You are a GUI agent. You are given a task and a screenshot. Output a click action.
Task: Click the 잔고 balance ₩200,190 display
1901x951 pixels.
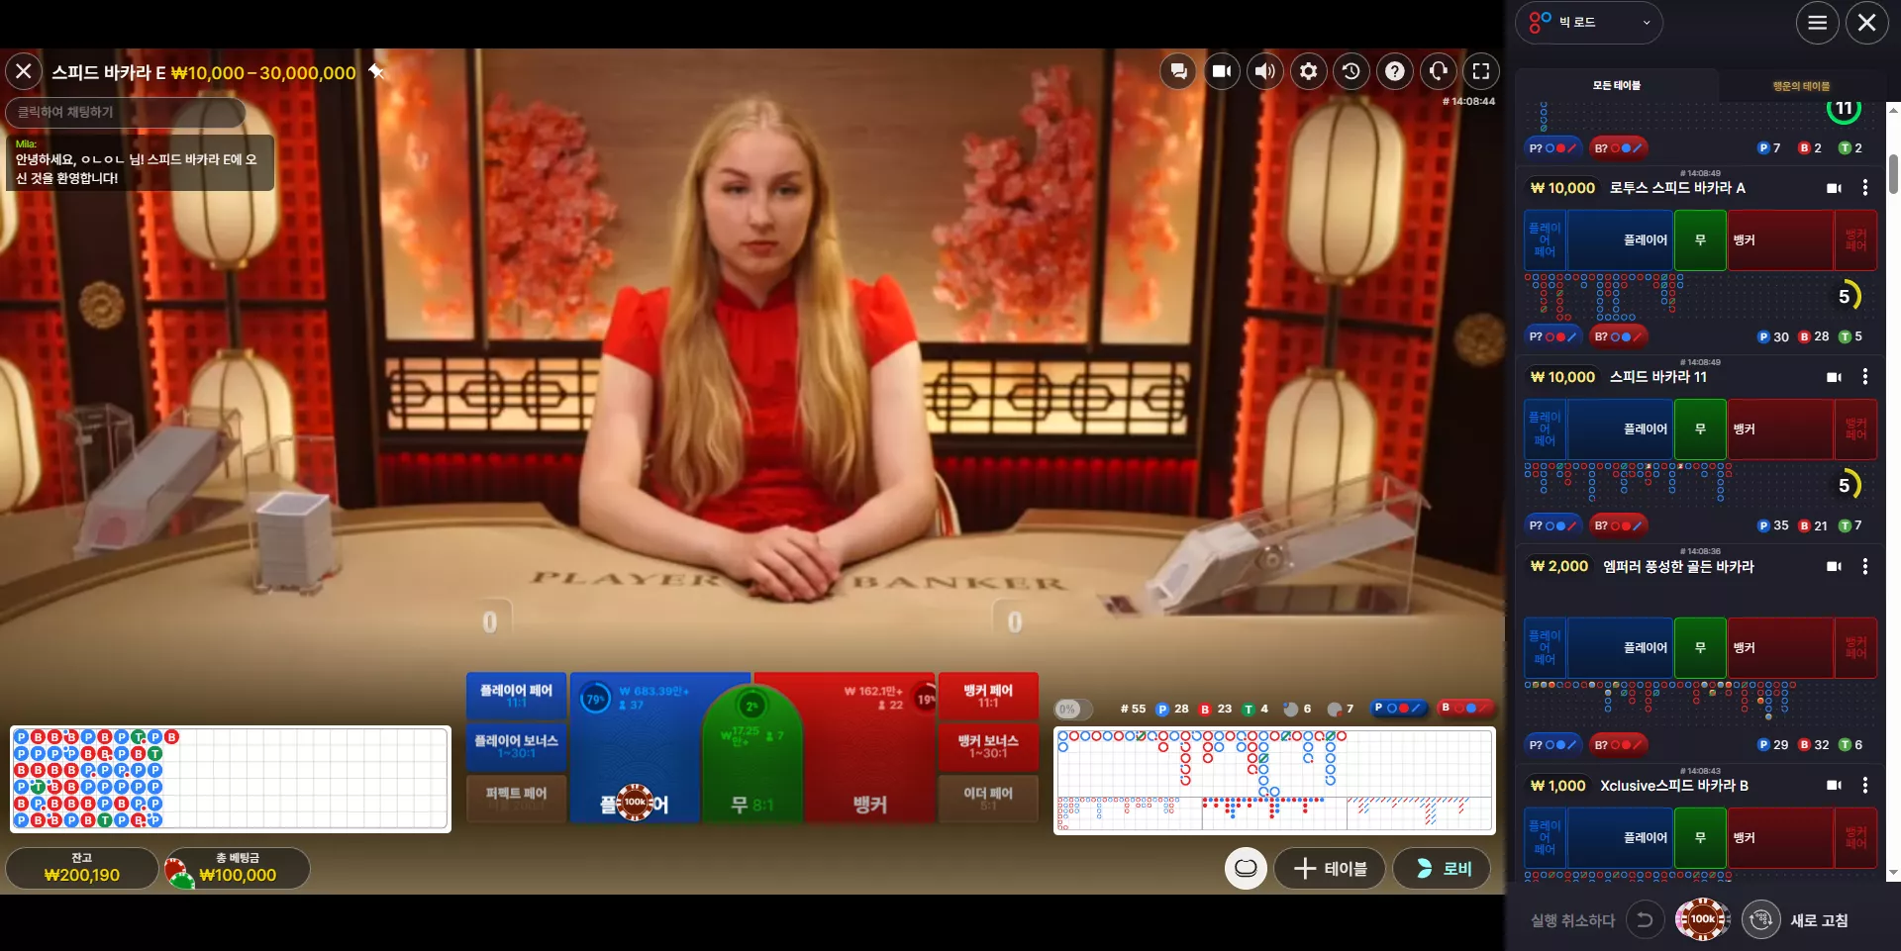[82, 868]
